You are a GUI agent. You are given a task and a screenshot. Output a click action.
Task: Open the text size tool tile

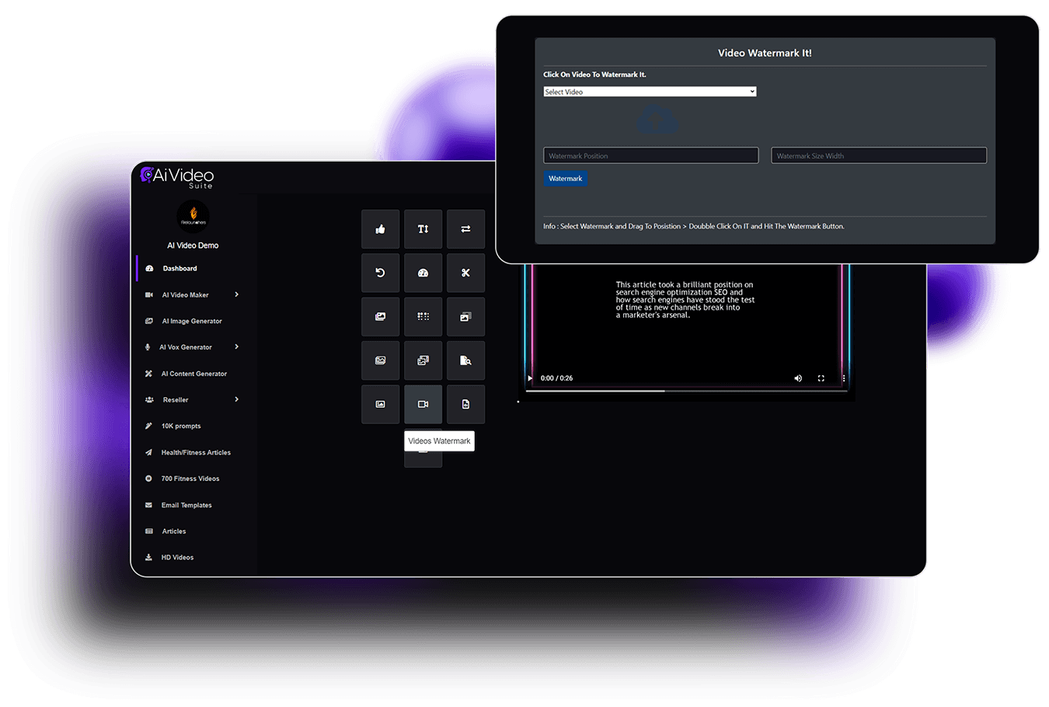tap(423, 229)
